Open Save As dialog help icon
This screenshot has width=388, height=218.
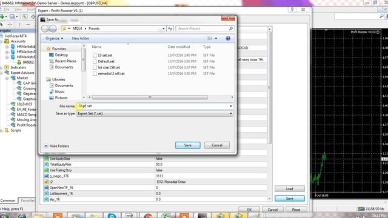pos(228,39)
